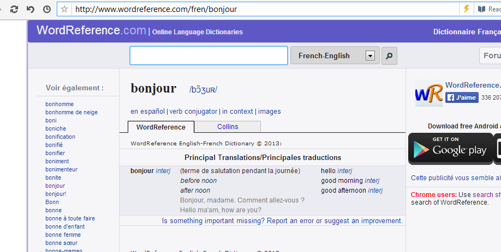Open the French-English language dropdown
501x252 pixels.
click(335, 56)
